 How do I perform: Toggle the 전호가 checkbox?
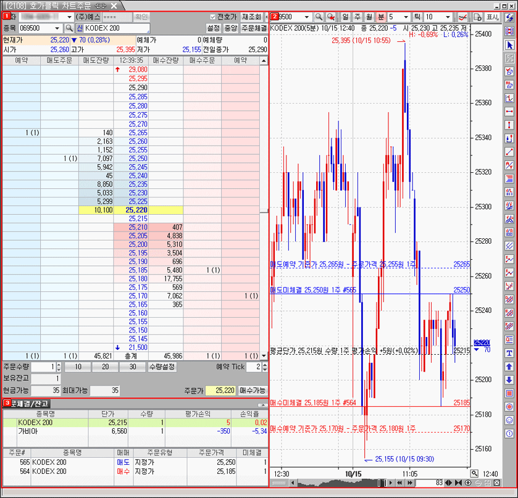214,17
